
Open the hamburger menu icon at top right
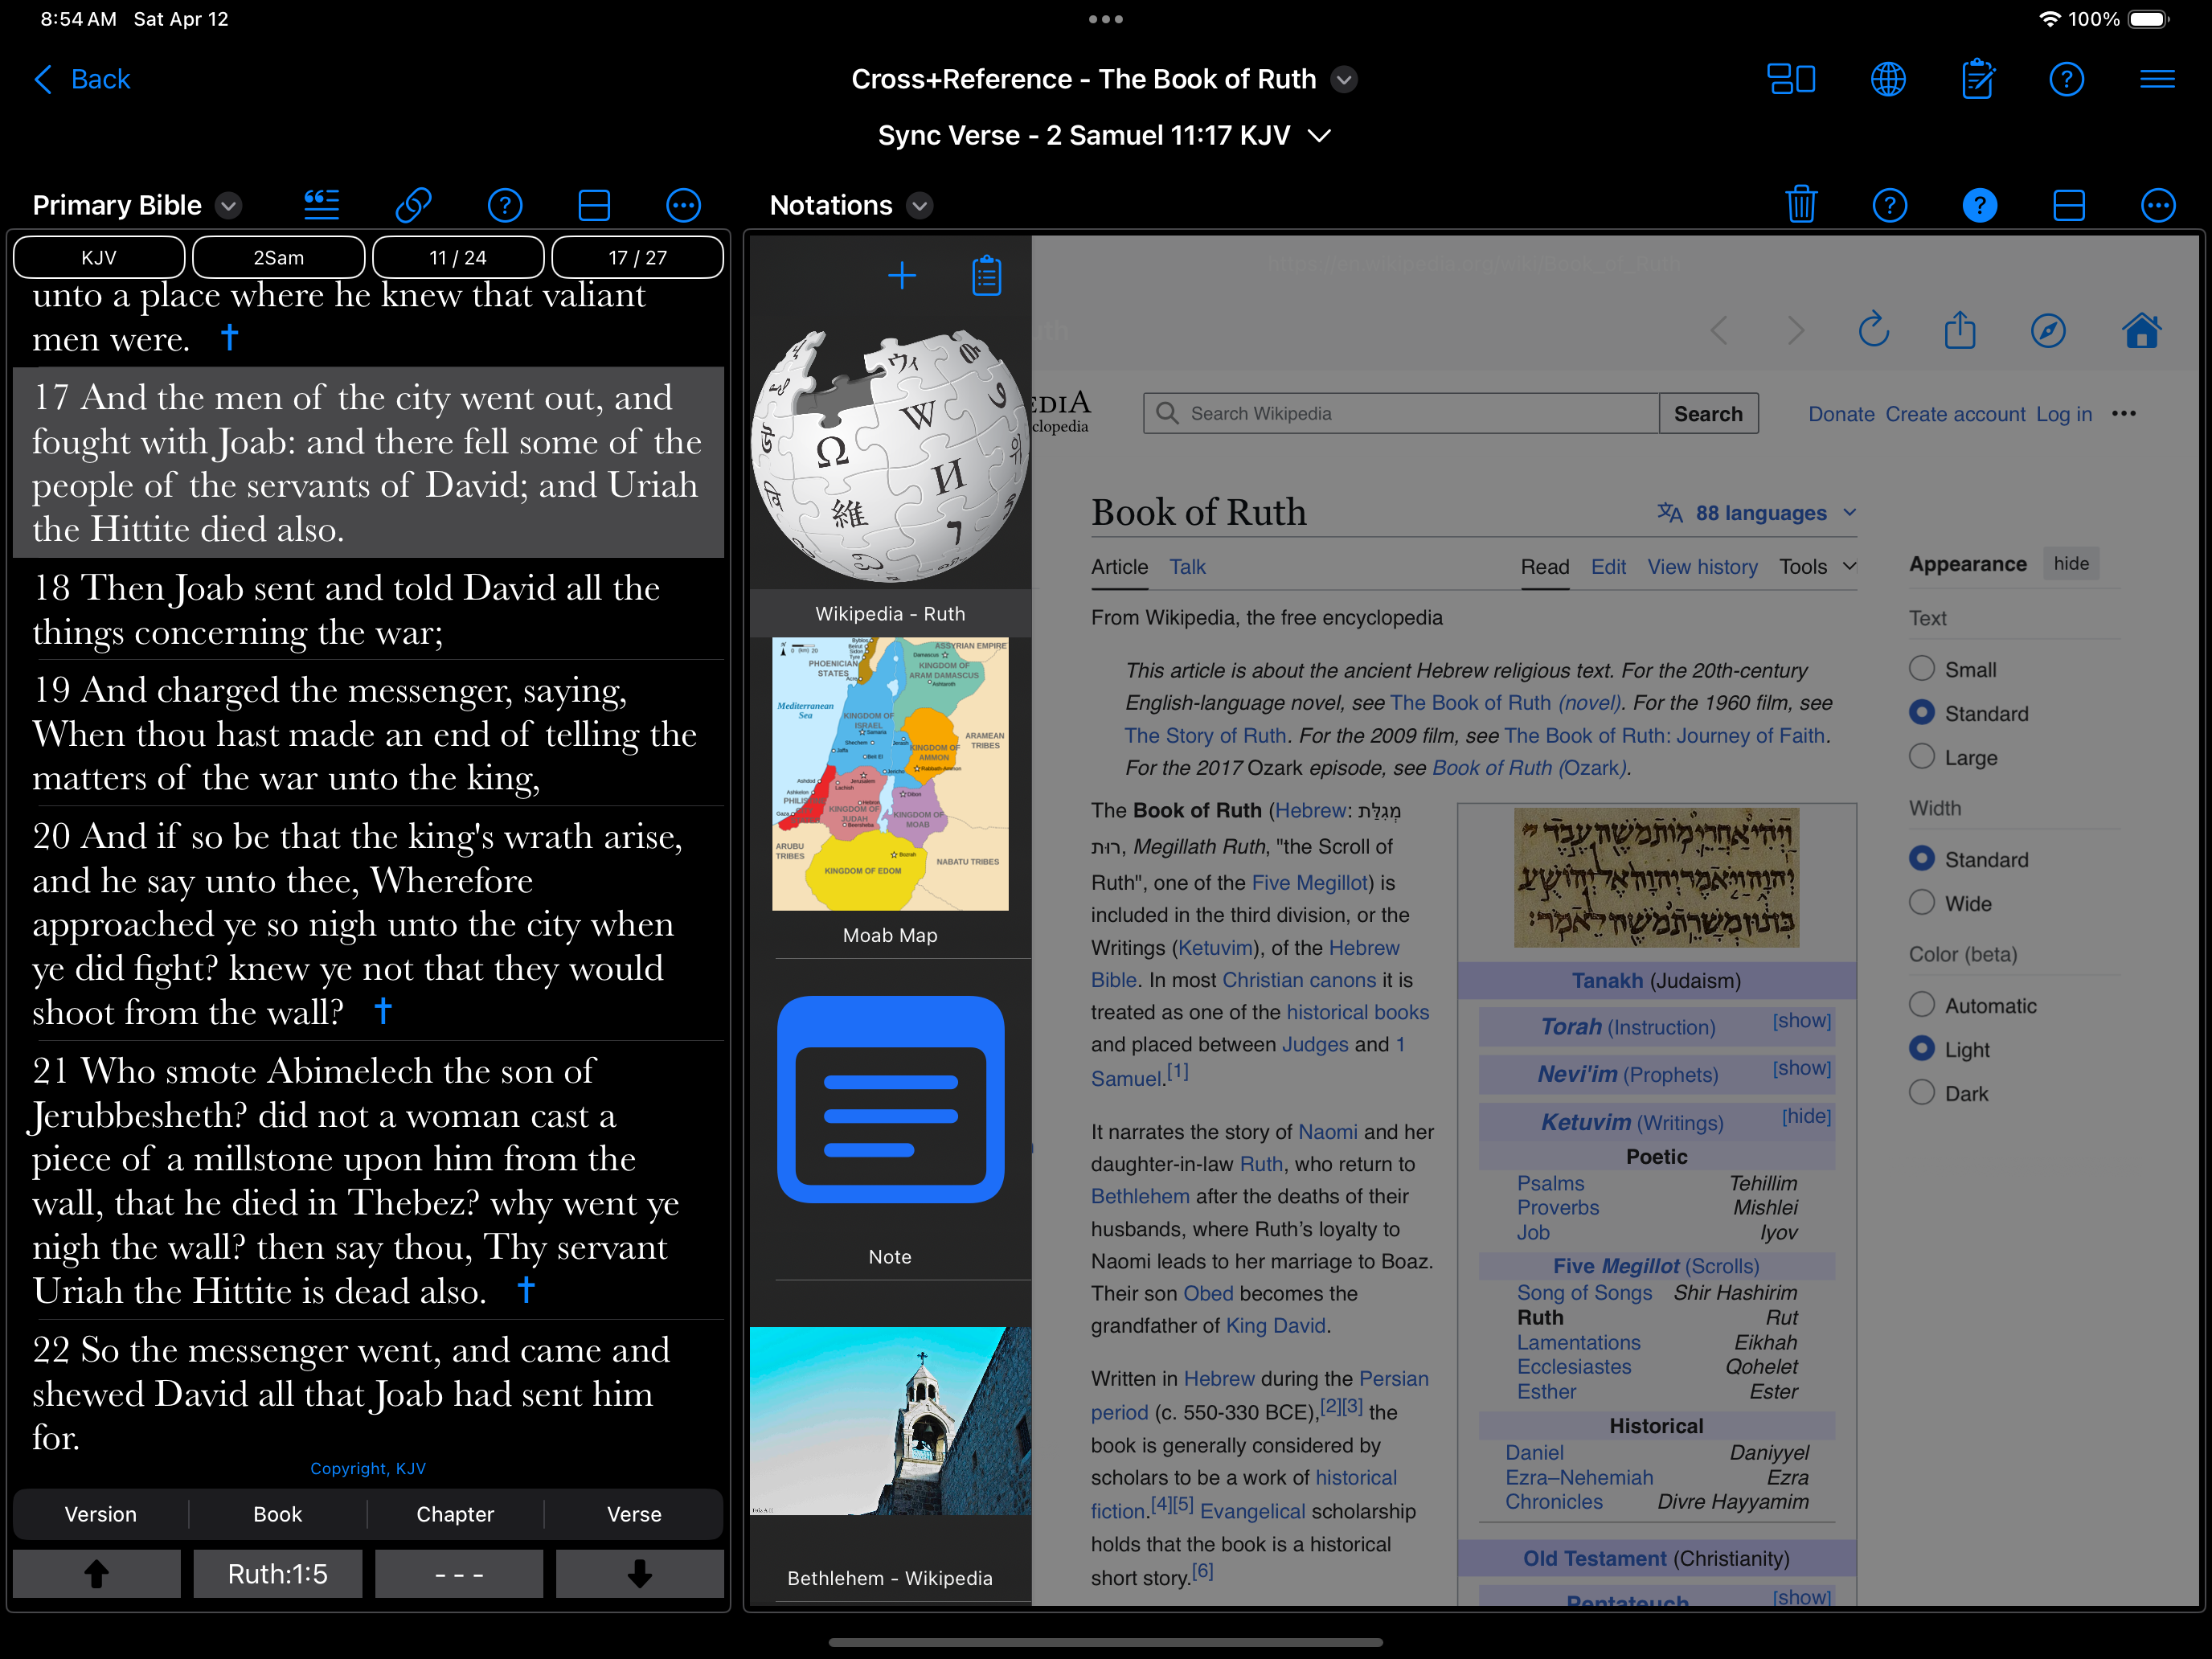pos(2157,79)
